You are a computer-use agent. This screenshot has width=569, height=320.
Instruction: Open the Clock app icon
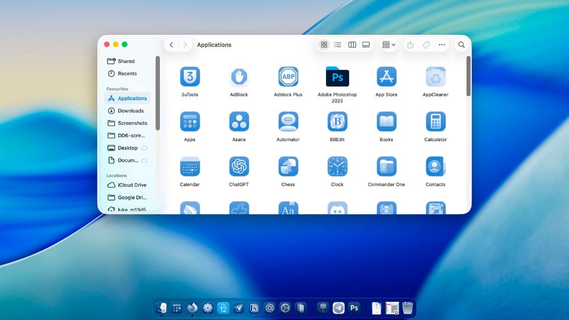pos(337,167)
